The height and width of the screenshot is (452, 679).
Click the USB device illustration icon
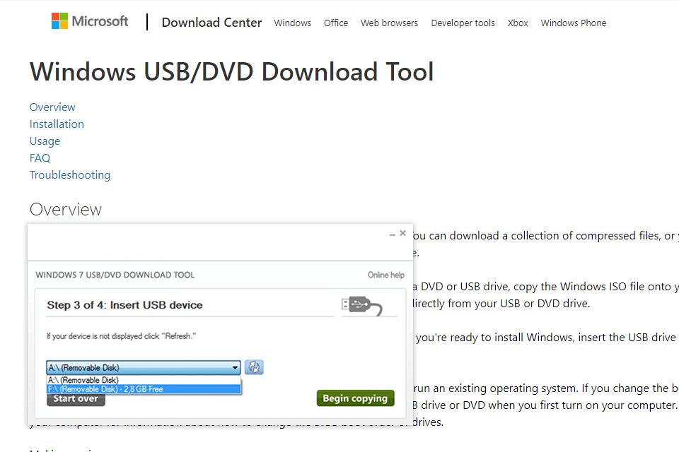(x=361, y=306)
